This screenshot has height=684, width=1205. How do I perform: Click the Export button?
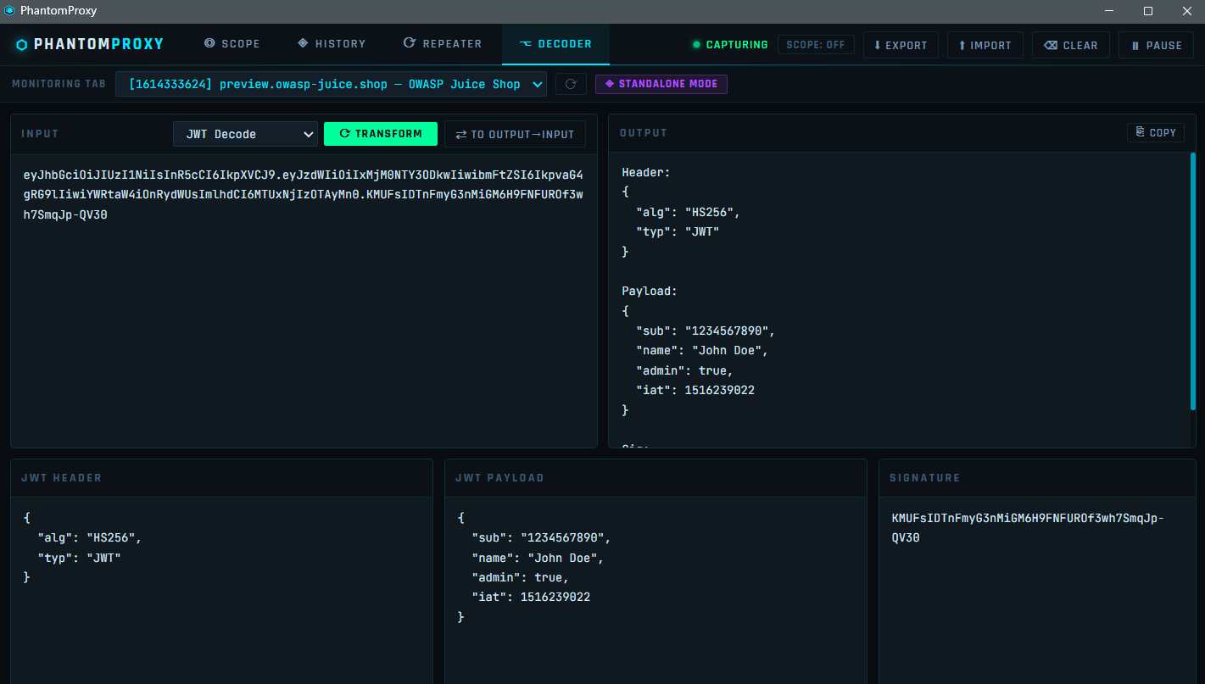point(901,45)
